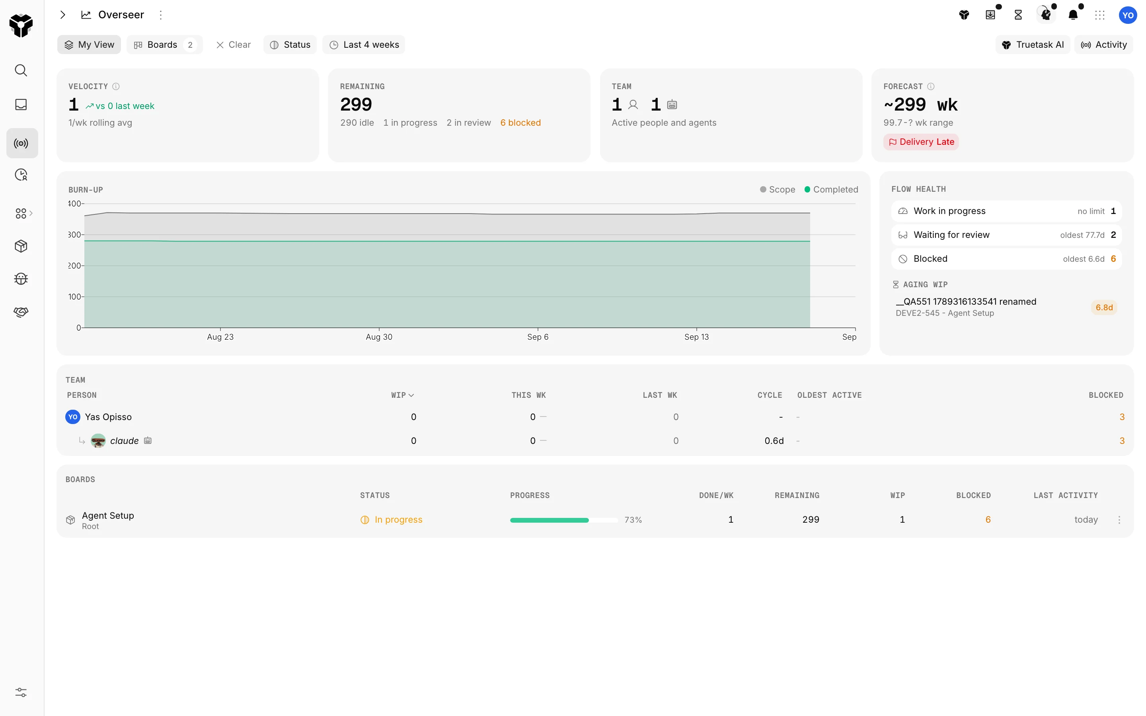Open the YO user avatar menu
1146x716 pixels.
point(1128,15)
